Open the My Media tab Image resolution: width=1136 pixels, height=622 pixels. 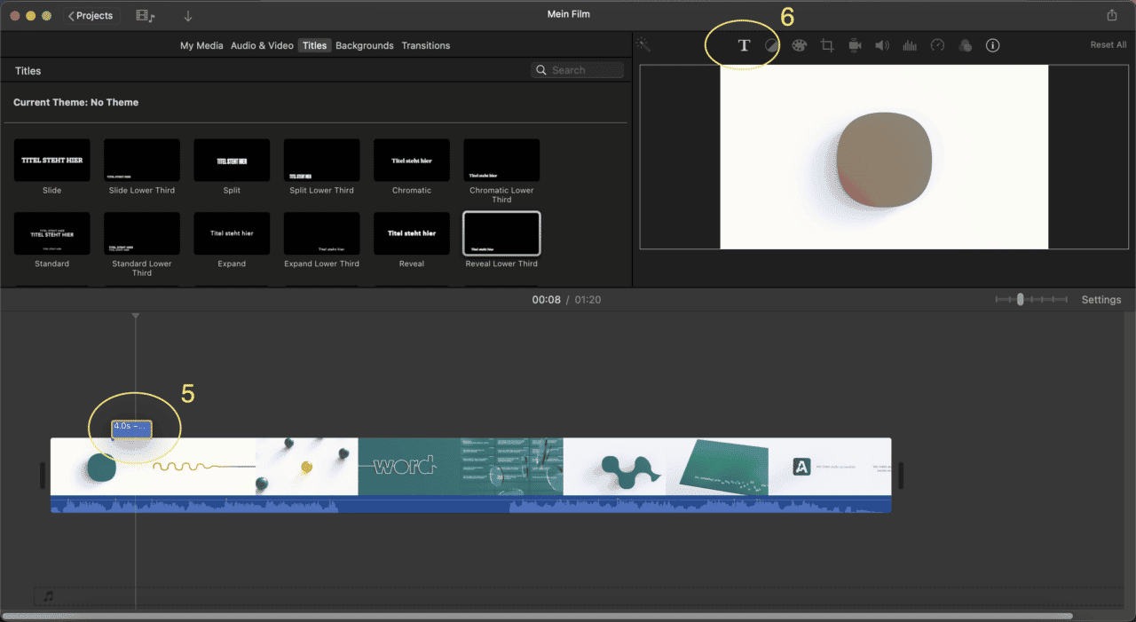tap(202, 45)
